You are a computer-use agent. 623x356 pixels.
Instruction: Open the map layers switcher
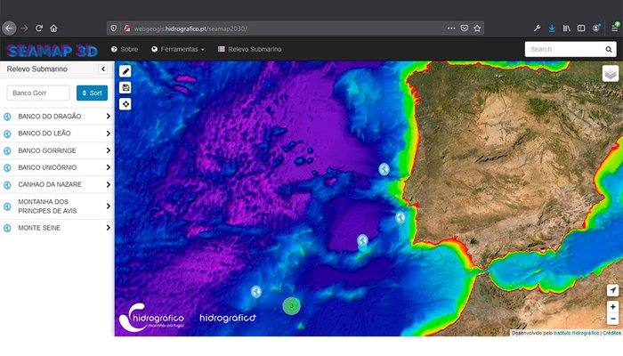pyautogui.click(x=611, y=74)
